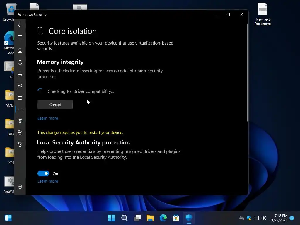Minimize the Windows Security window

pyautogui.click(x=215, y=14)
